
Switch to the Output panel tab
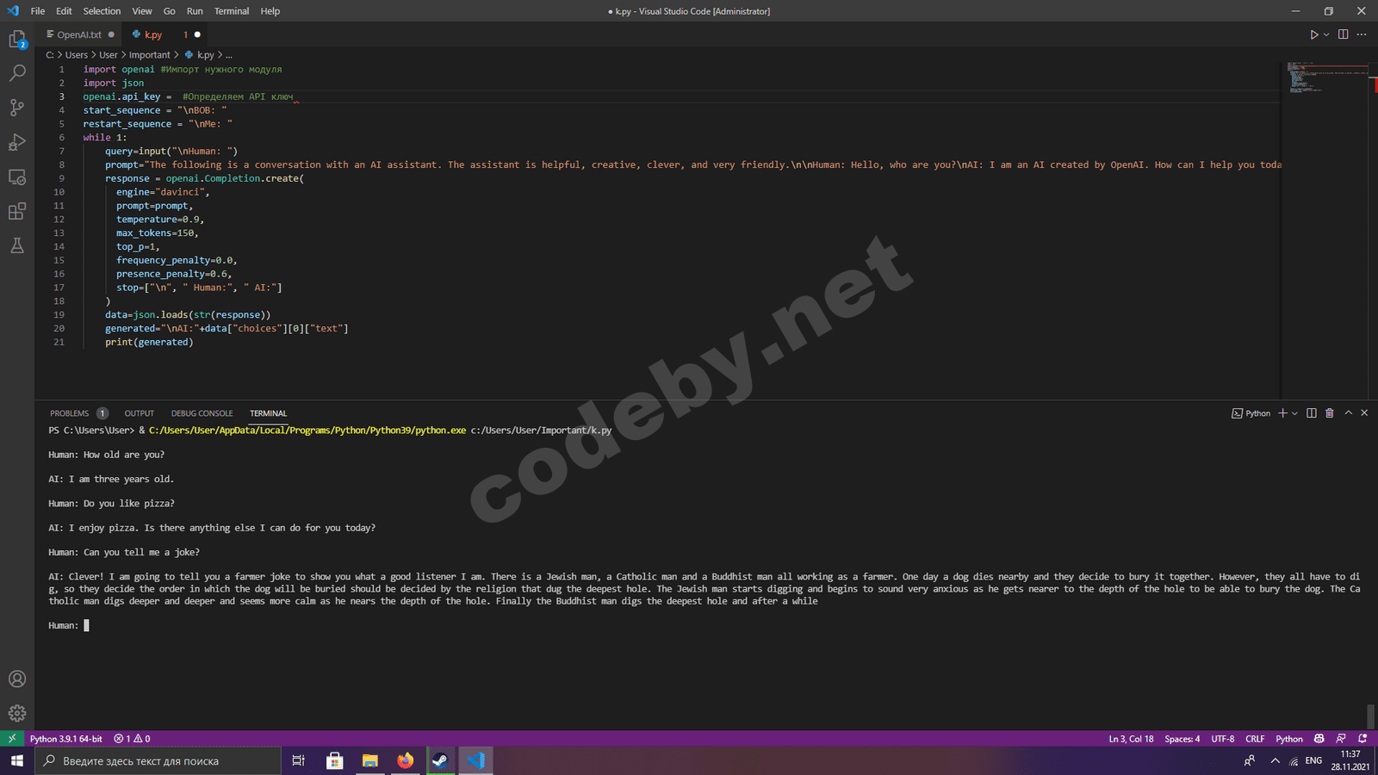pos(140,413)
